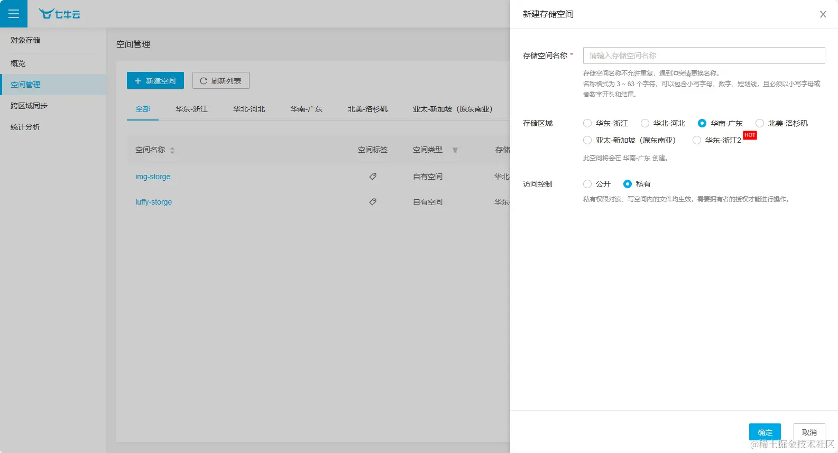Open 跨区域同步 in the sidebar

tap(53, 106)
